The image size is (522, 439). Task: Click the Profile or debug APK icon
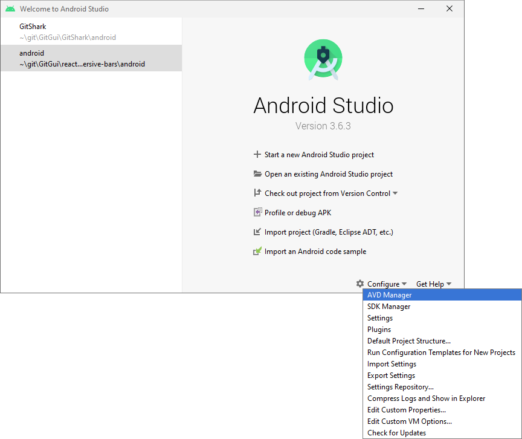pos(257,212)
